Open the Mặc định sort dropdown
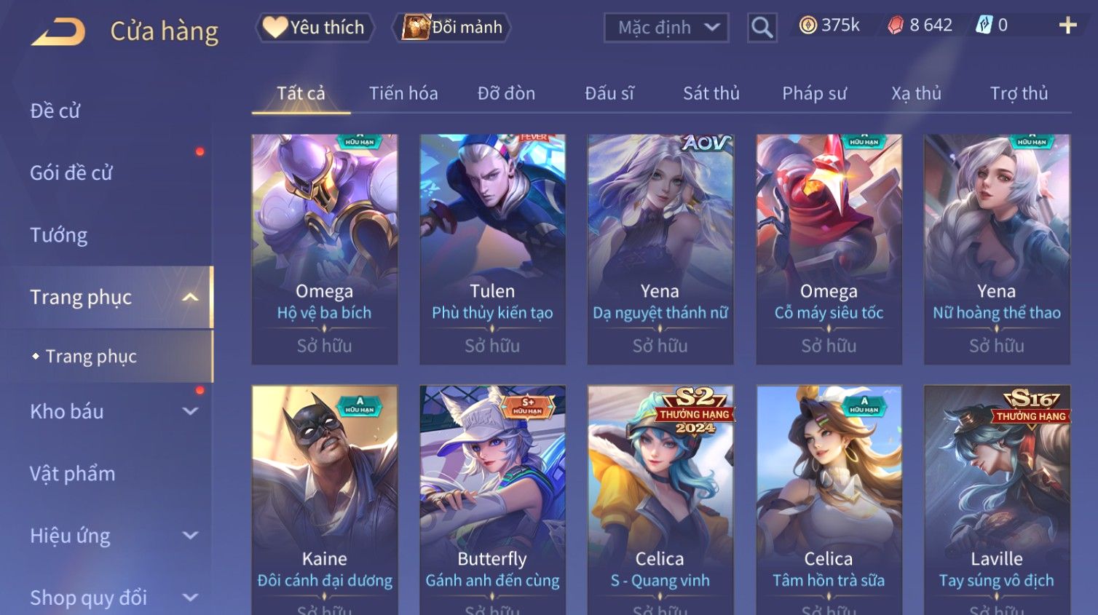Viewport: 1098px width, 615px height. coord(666,28)
